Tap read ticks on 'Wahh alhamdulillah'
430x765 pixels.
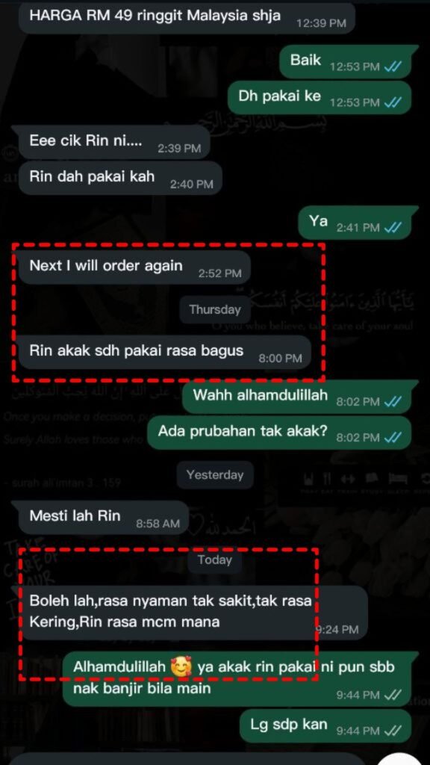click(393, 401)
